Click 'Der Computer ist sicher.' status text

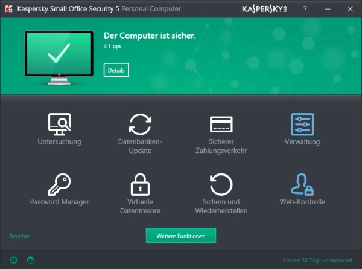pyautogui.click(x=150, y=36)
